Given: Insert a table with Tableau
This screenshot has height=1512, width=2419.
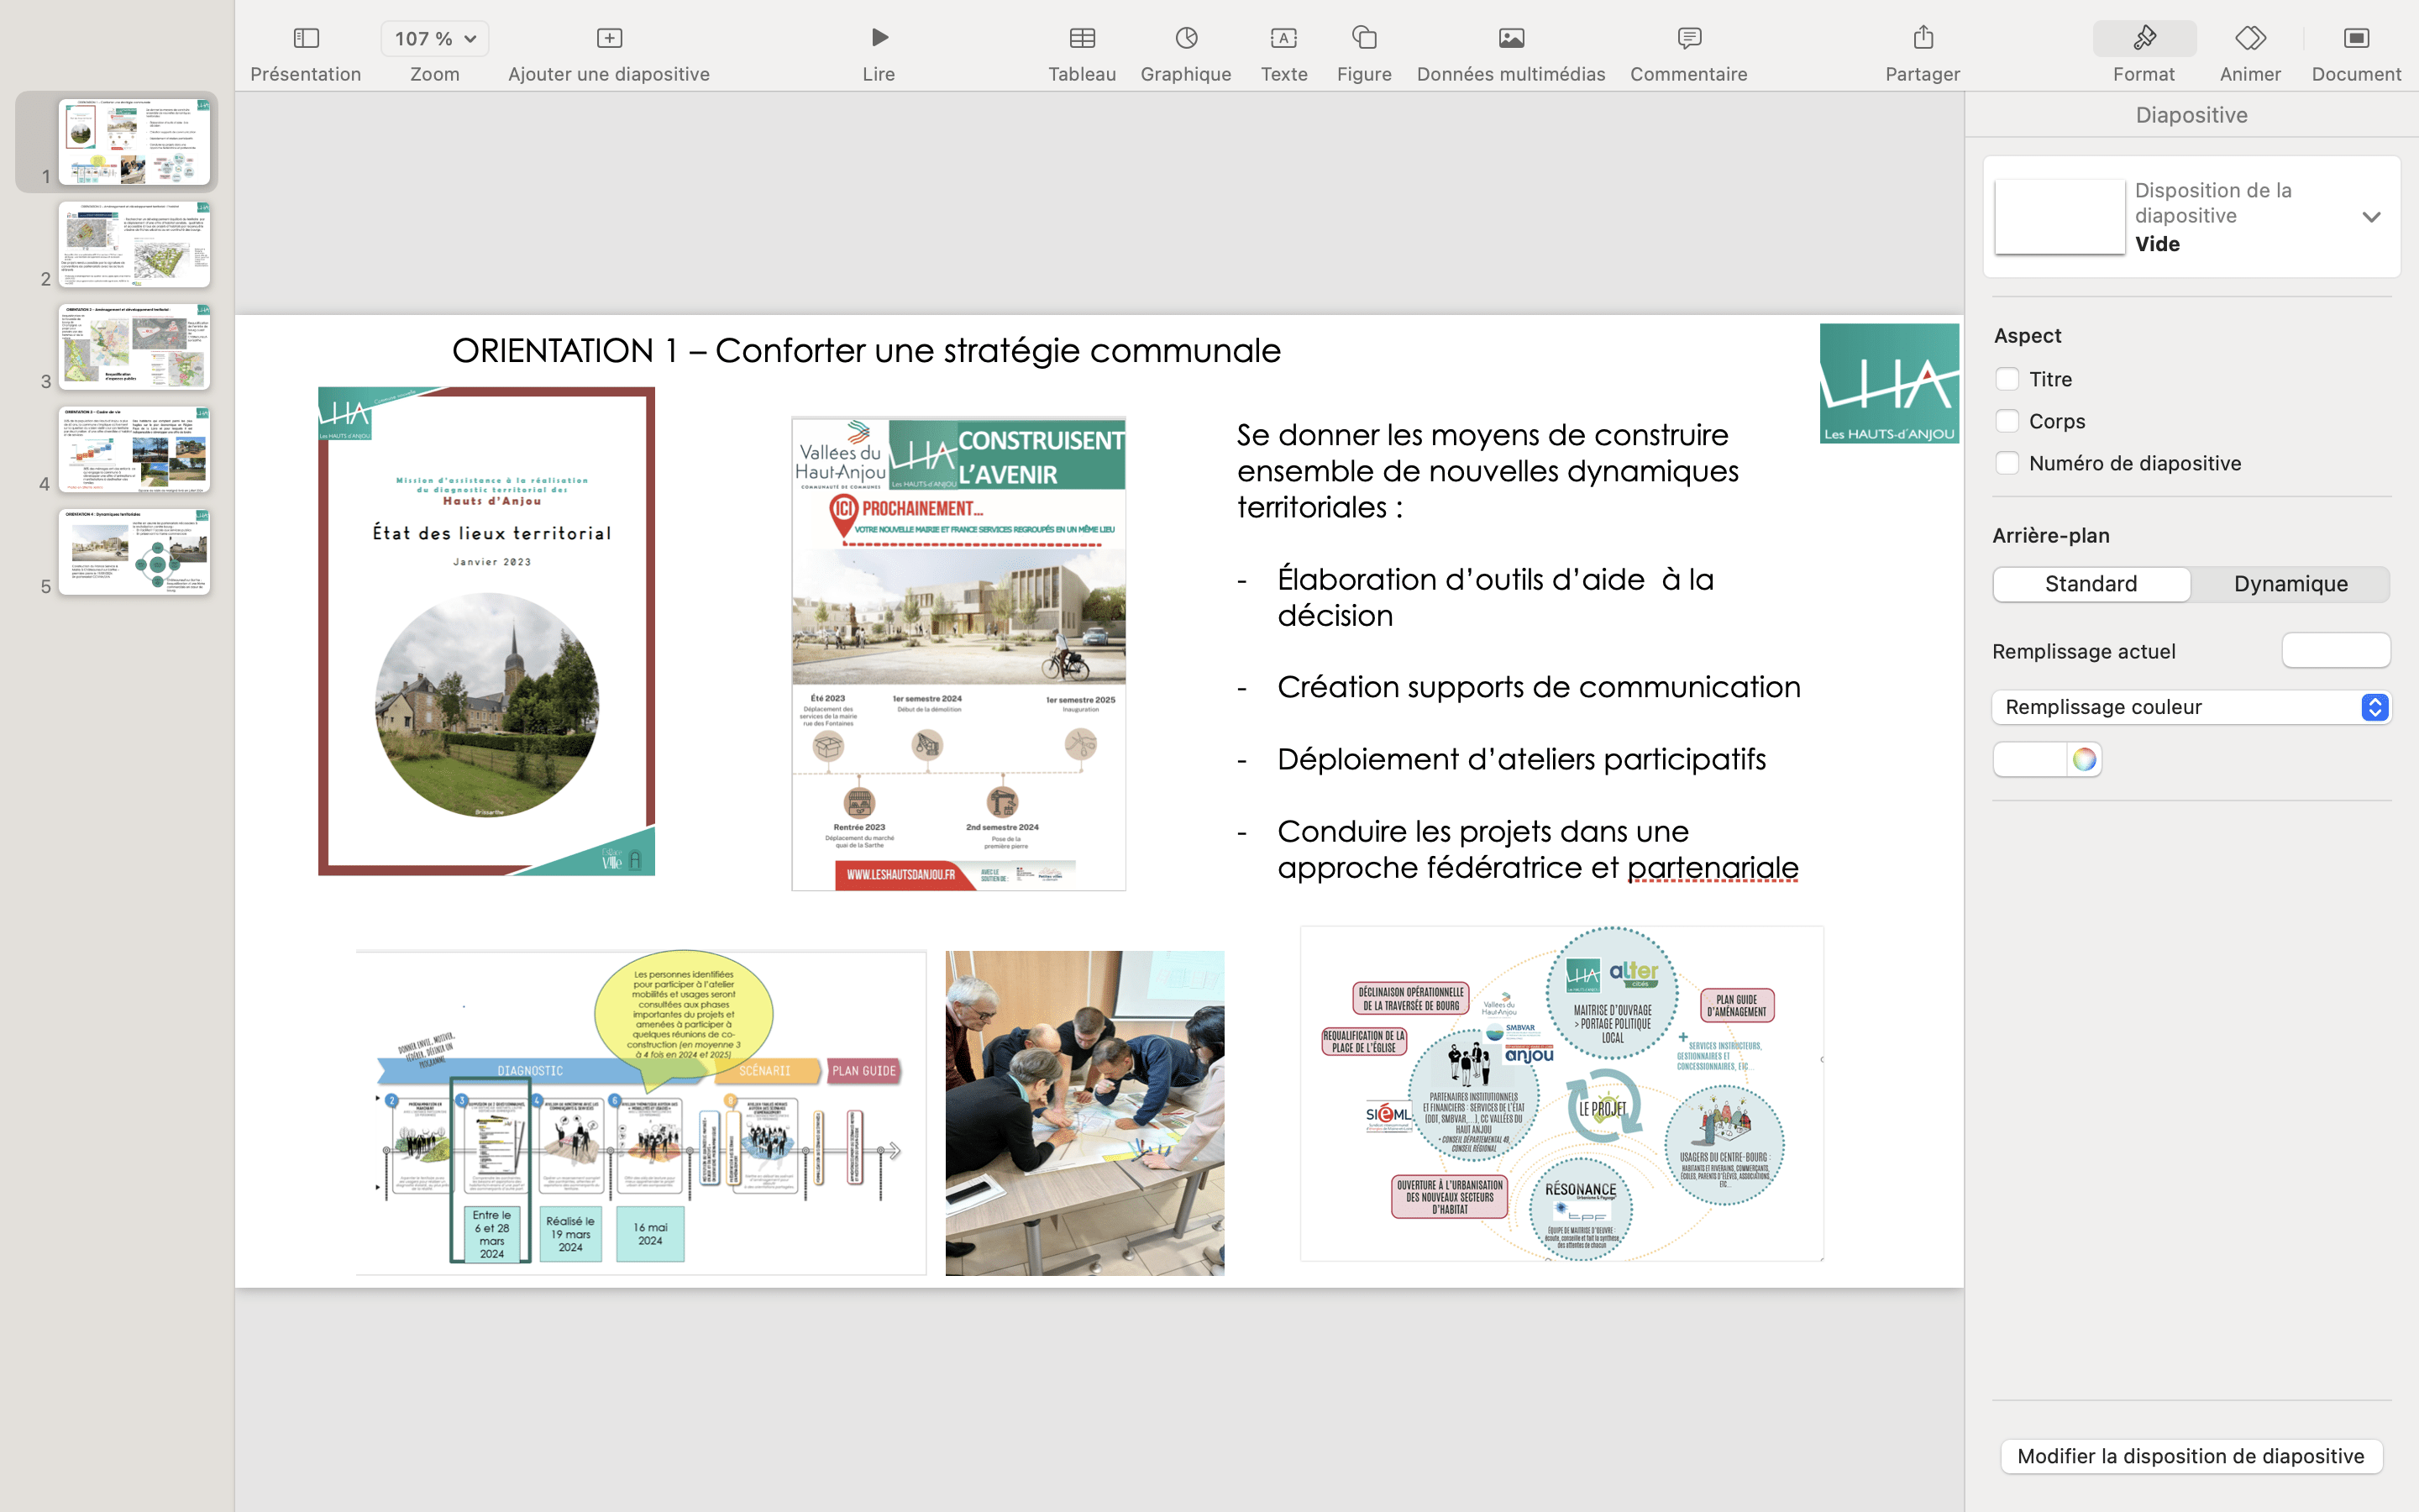Looking at the screenshot, I should point(1082,54).
